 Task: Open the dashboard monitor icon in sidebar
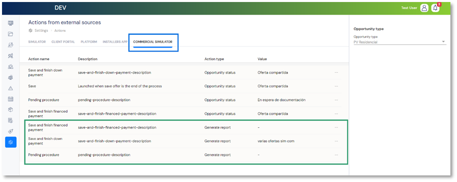tap(11, 23)
